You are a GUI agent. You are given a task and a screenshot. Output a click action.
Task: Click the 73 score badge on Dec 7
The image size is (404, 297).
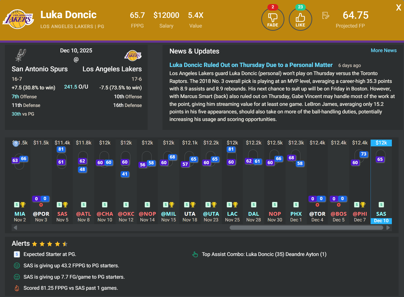coord(364,154)
